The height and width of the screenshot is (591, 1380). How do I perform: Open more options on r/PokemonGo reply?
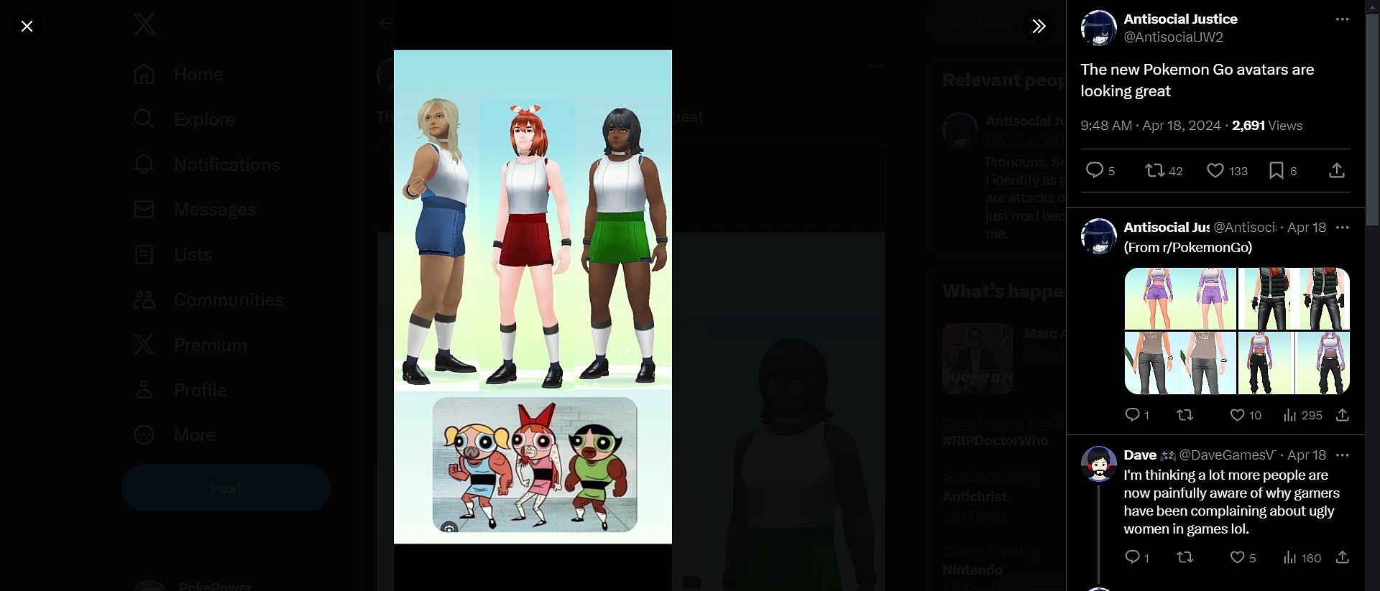click(1341, 228)
